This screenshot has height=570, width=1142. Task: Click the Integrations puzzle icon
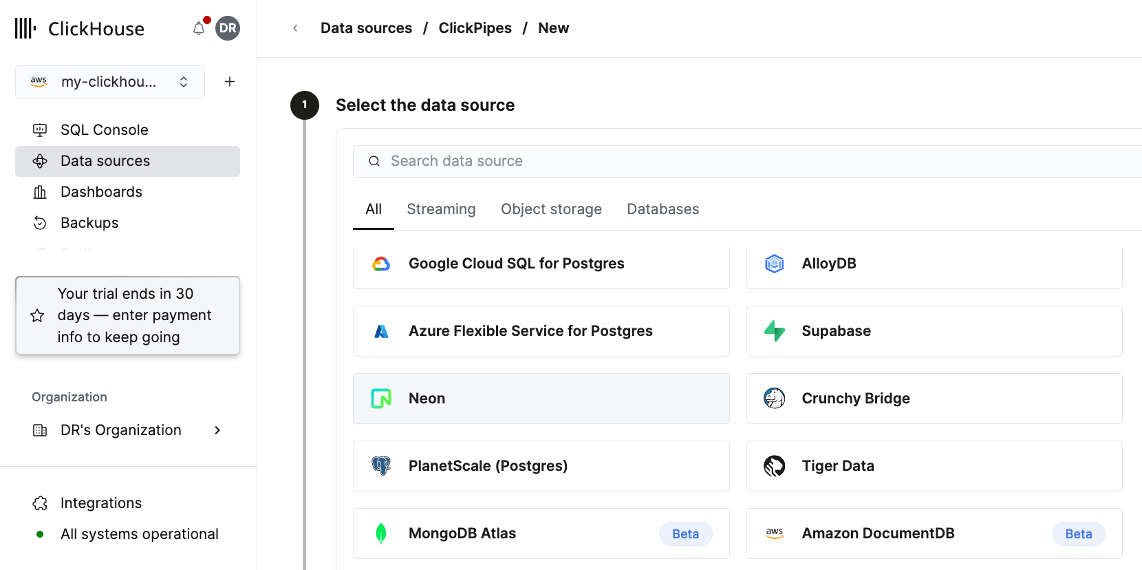click(40, 503)
